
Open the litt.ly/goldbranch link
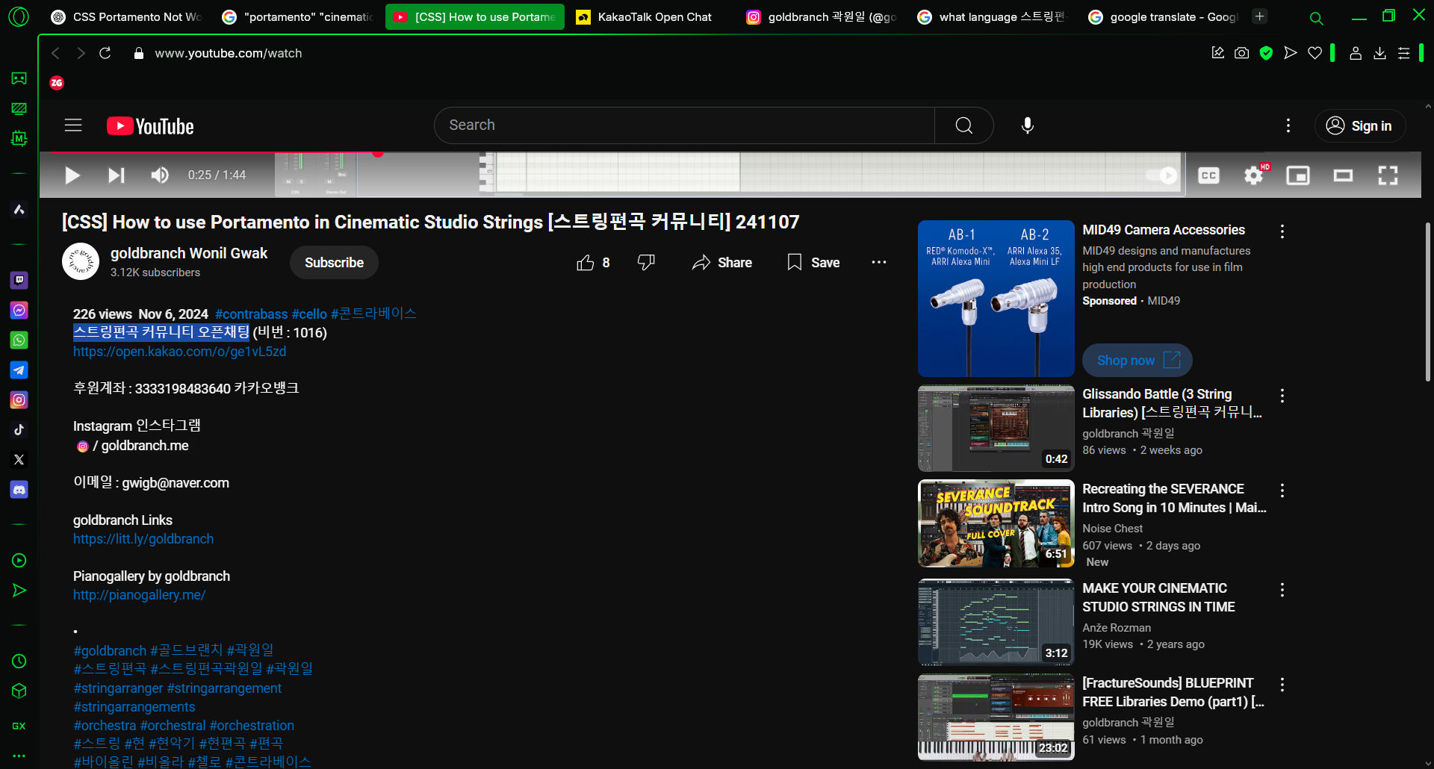tap(143, 539)
